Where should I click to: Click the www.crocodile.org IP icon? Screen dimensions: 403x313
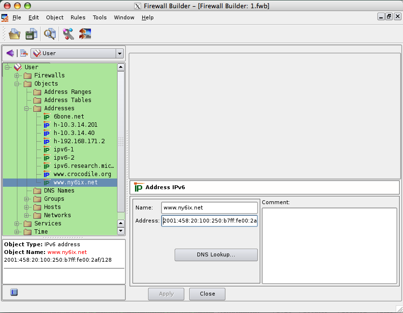(46, 174)
